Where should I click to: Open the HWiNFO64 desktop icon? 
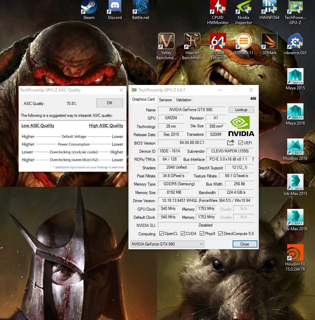click(269, 10)
